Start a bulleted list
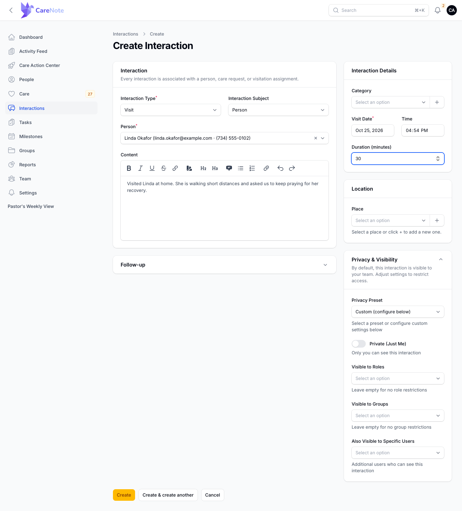Viewport: 462px width, 511px height. click(x=241, y=168)
